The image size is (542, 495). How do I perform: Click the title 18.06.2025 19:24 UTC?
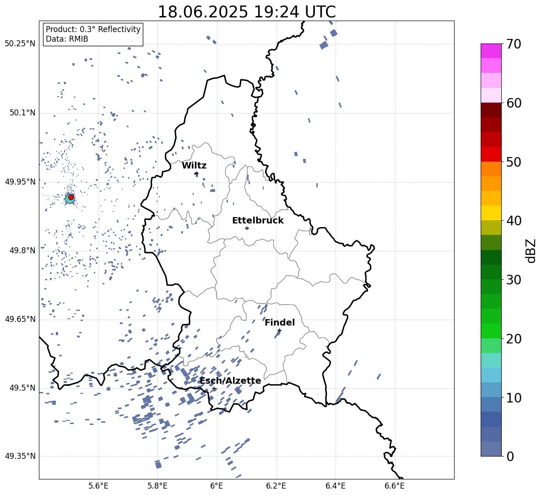point(247,12)
